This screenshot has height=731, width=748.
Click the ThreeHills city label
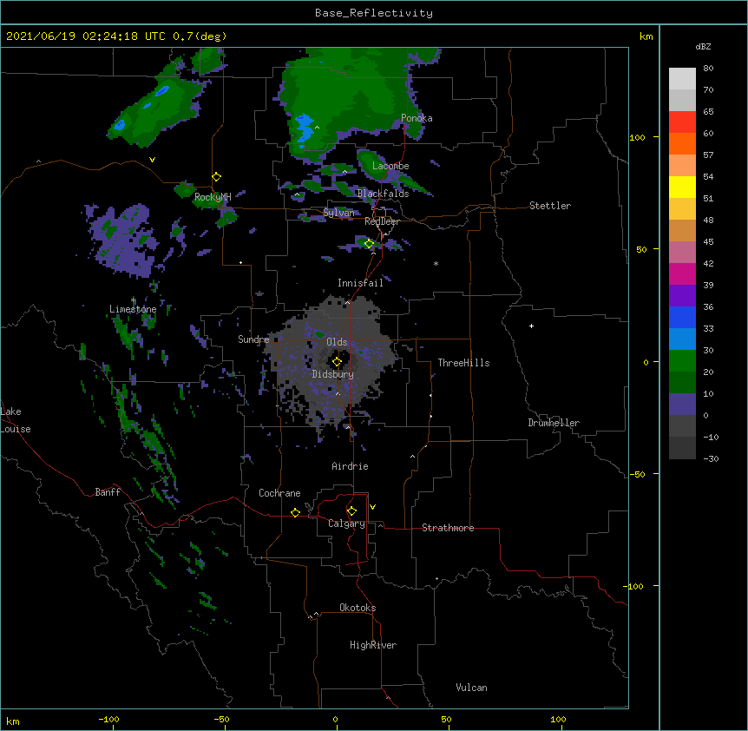[463, 363]
